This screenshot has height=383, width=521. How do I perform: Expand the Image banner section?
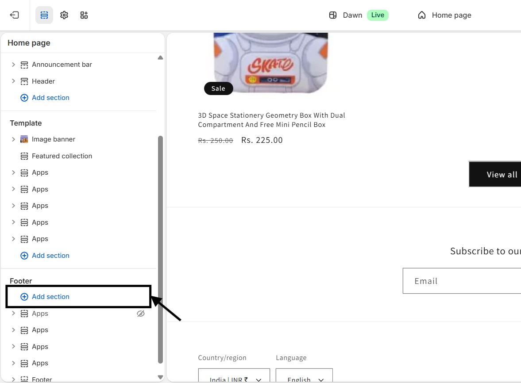13,139
